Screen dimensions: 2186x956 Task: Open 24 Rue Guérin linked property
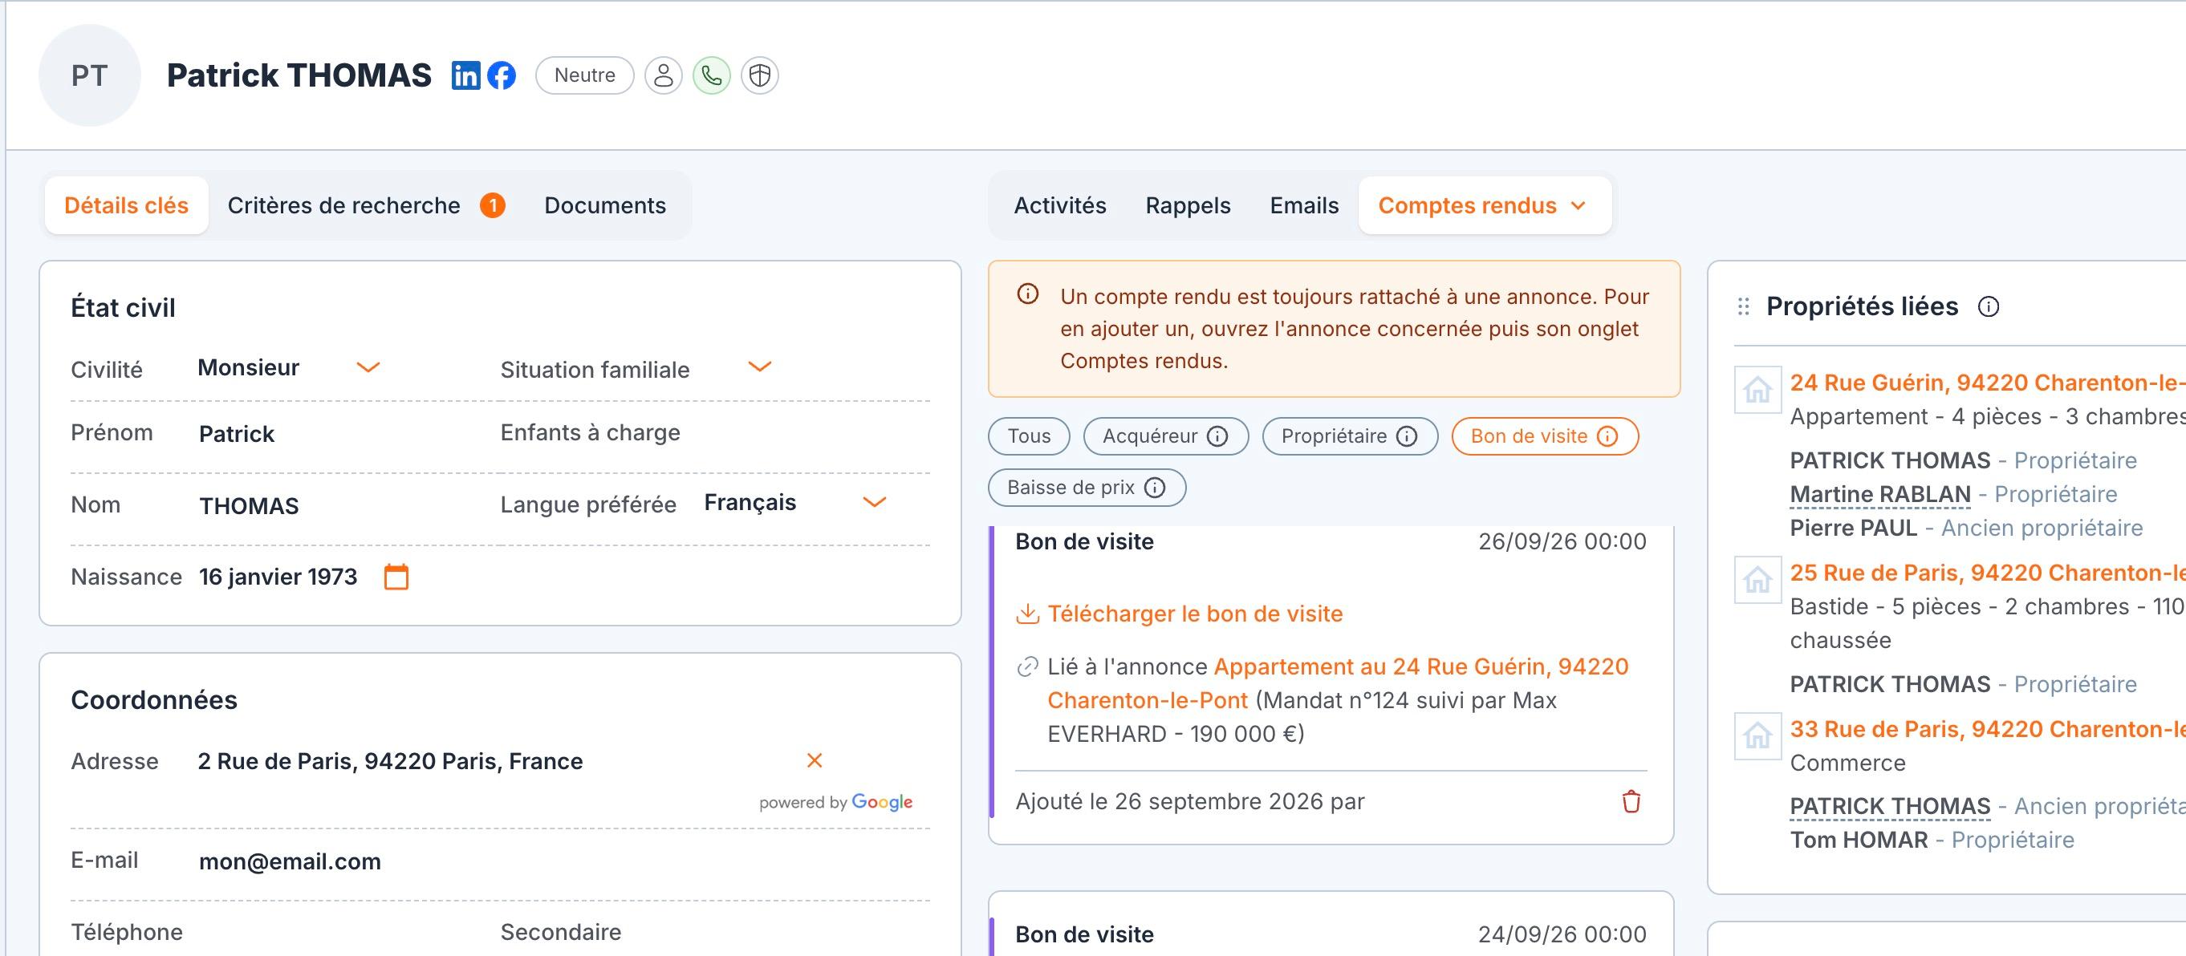click(x=1988, y=383)
